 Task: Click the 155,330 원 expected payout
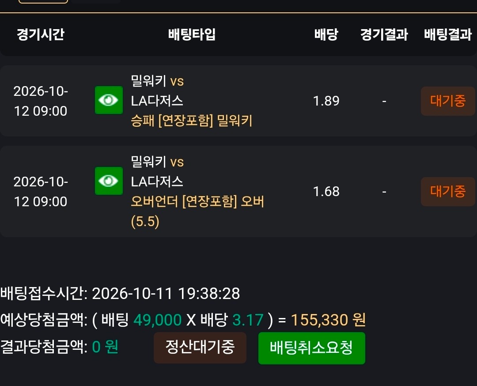(x=328, y=320)
